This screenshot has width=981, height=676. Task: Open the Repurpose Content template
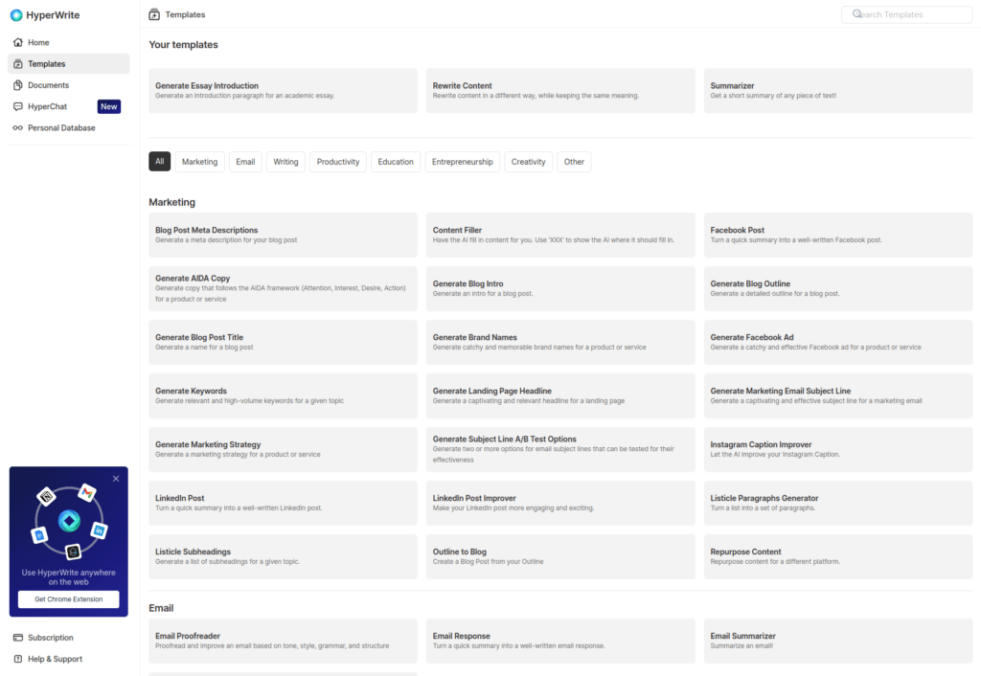click(838, 556)
